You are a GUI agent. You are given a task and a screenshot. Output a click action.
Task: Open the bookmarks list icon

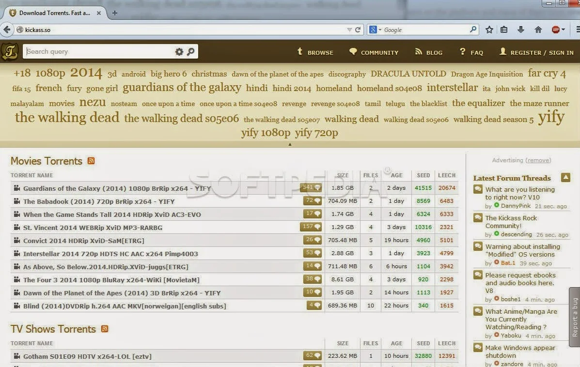point(504,30)
